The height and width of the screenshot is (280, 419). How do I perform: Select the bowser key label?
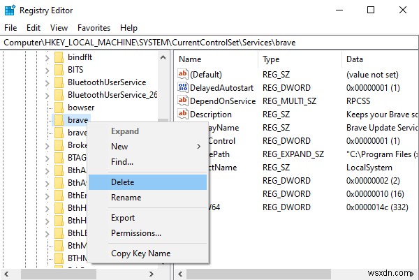pyautogui.click(x=81, y=108)
